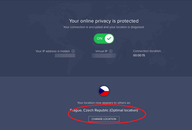This screenshot has height=130, width=192.
Task: Select the "Your connection is encrypted" subtitle text
Action: coord(104,27)
